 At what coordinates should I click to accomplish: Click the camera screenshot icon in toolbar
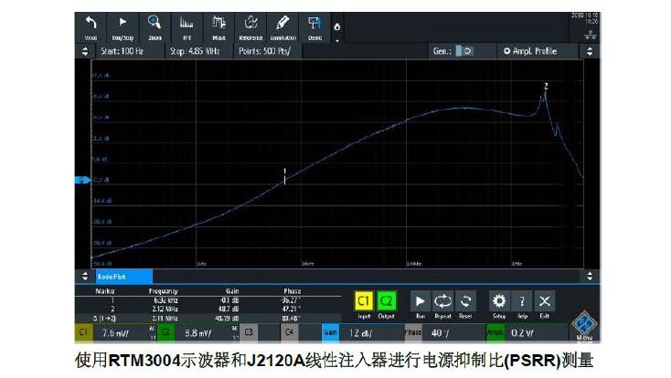click(337, 27)
